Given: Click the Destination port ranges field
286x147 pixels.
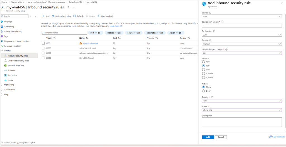Looking at the screenshot, I should [x=242, y=53].
